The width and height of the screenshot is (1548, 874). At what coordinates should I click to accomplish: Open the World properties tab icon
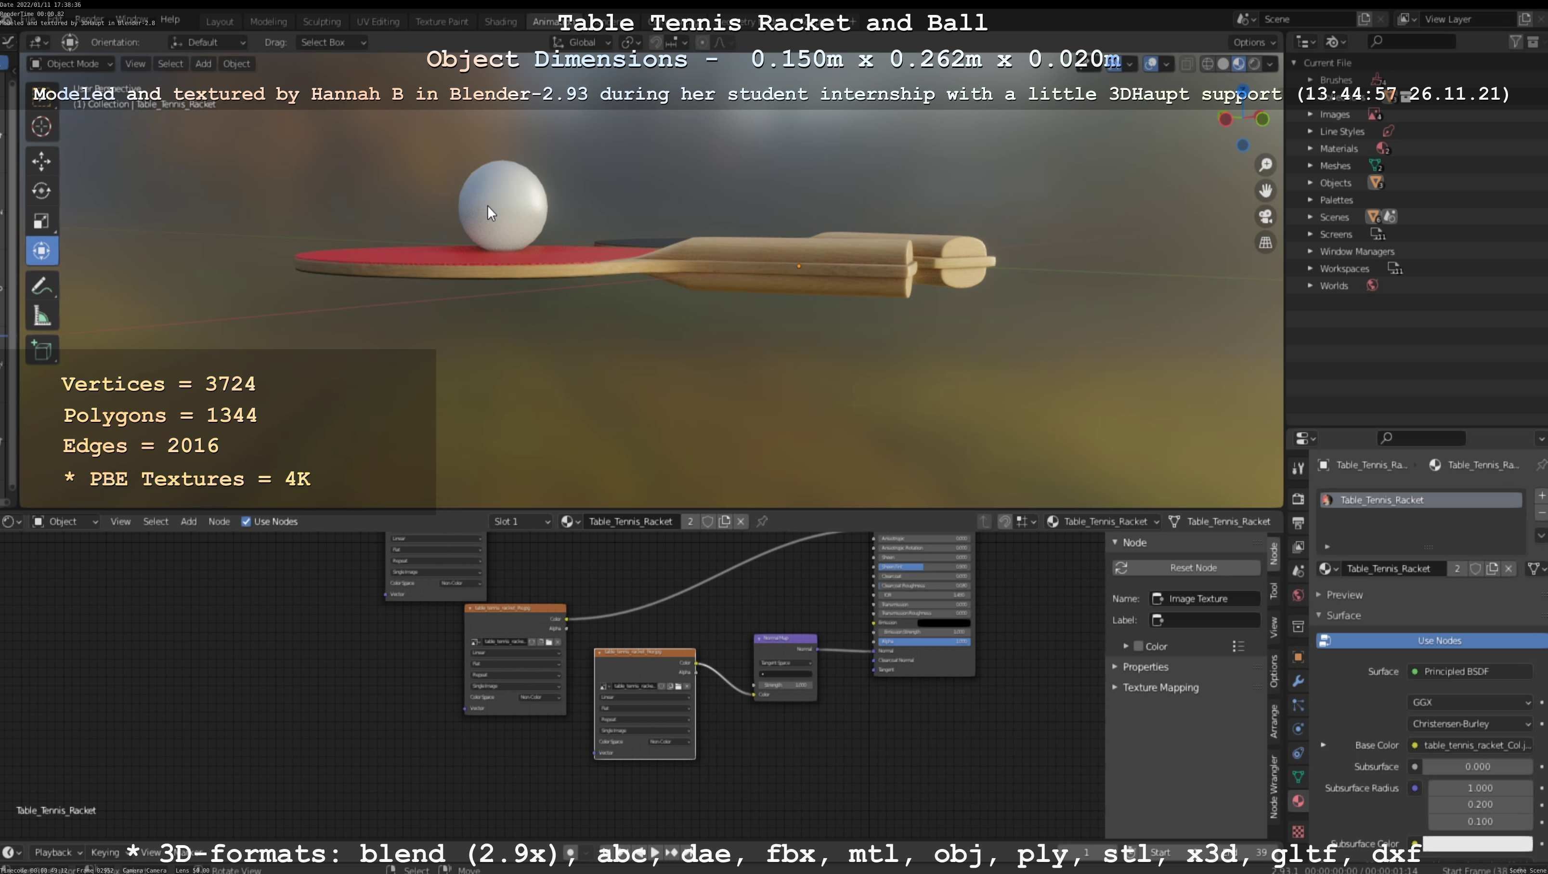point(1298,595)
